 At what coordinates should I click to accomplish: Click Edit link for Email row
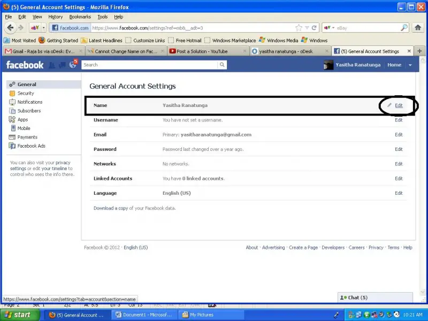point(399,135)
